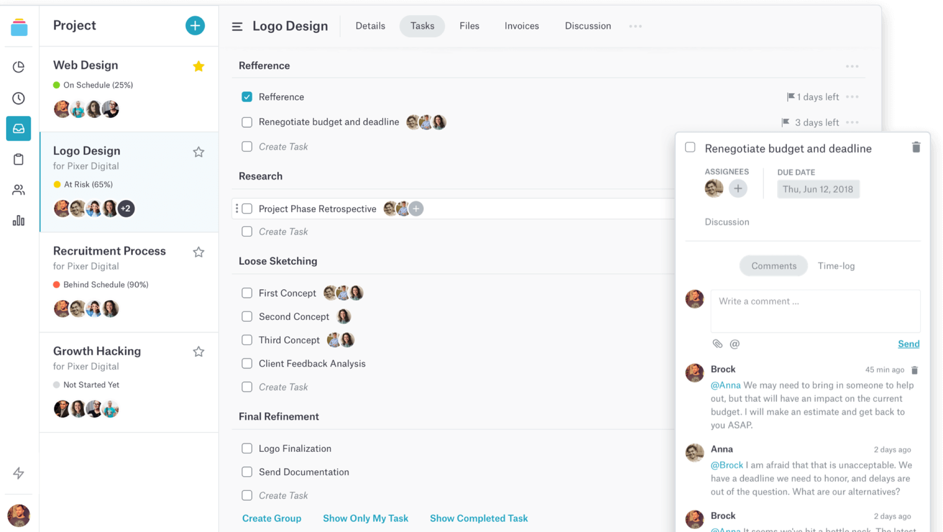Select the Web Design project star icon

199,65
